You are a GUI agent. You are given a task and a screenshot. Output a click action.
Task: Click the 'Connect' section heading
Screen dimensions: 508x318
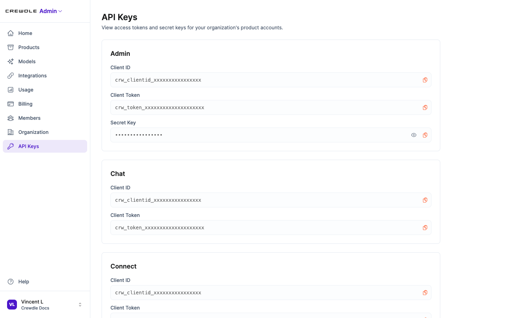coord(123,266)
